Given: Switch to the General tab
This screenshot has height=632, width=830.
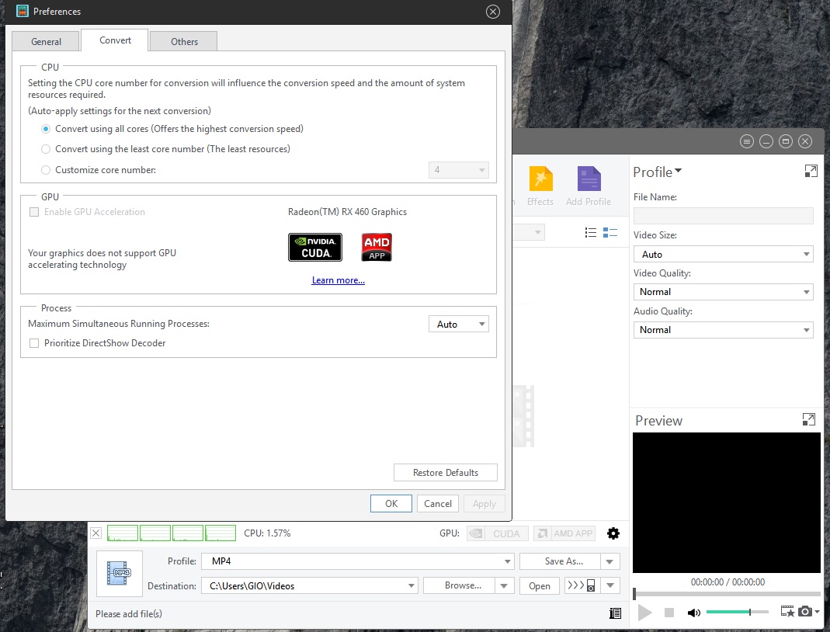Looking at the screenshot, I should click(47, 42).
